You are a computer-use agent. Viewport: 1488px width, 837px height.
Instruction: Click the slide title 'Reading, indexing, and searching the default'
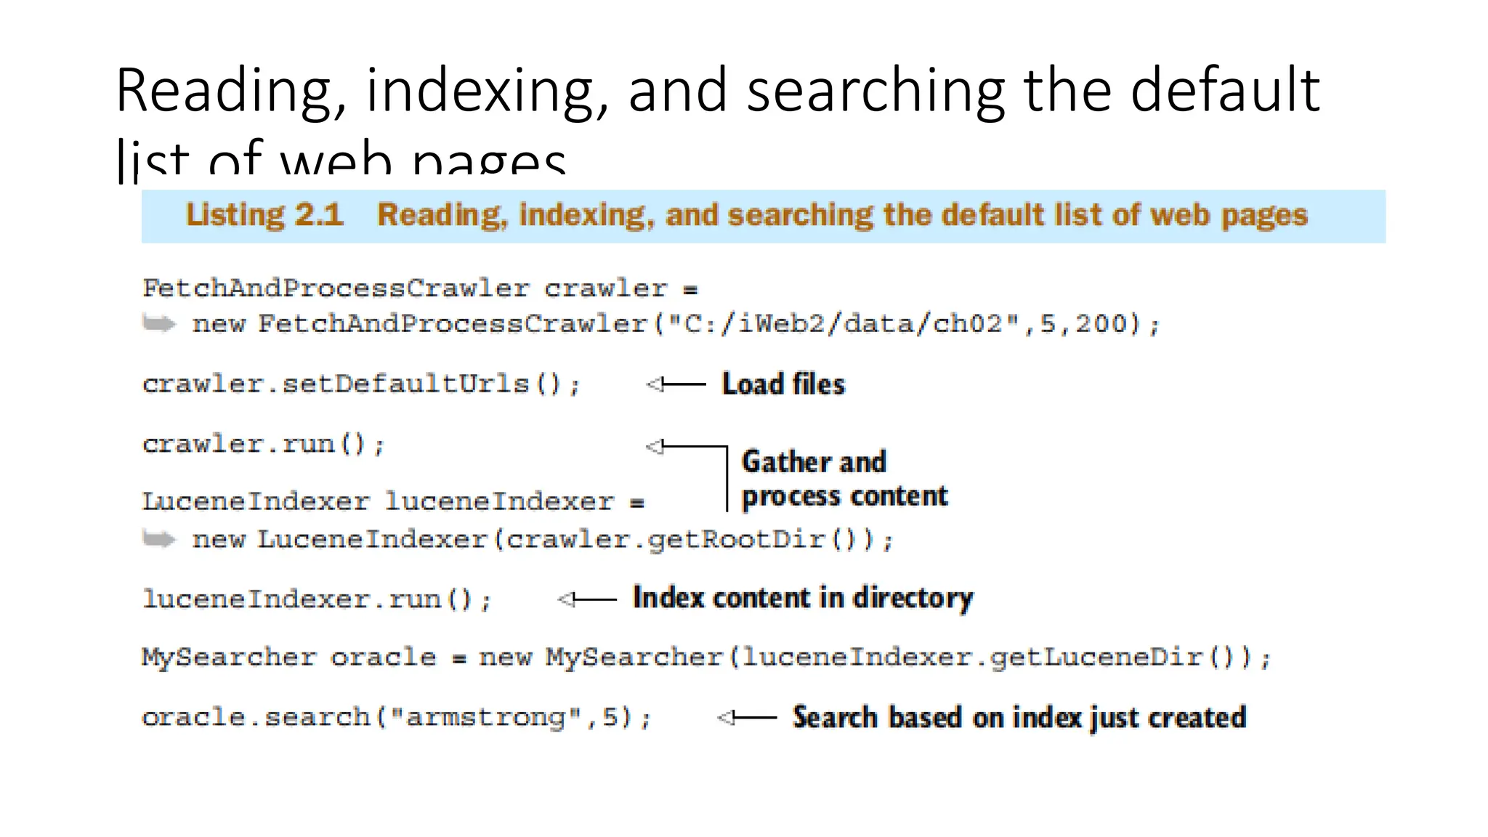click(x=717, y=91)
